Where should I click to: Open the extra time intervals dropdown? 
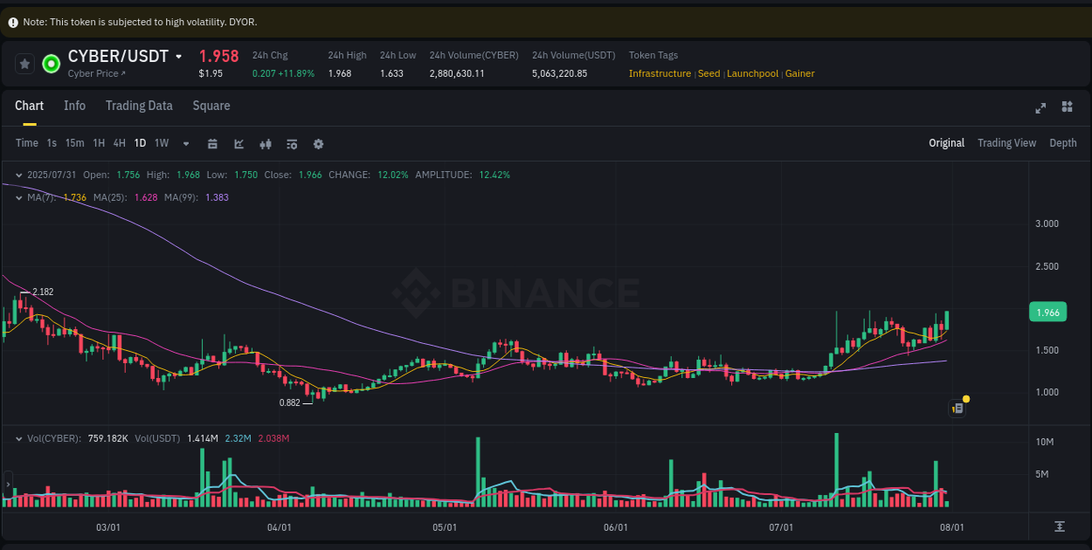[x=185, y=143]
